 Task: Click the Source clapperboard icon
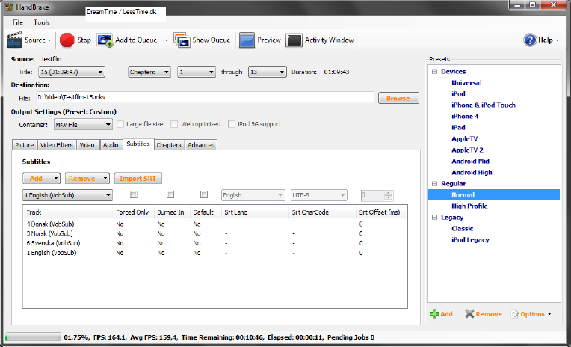tap(14, 40)
